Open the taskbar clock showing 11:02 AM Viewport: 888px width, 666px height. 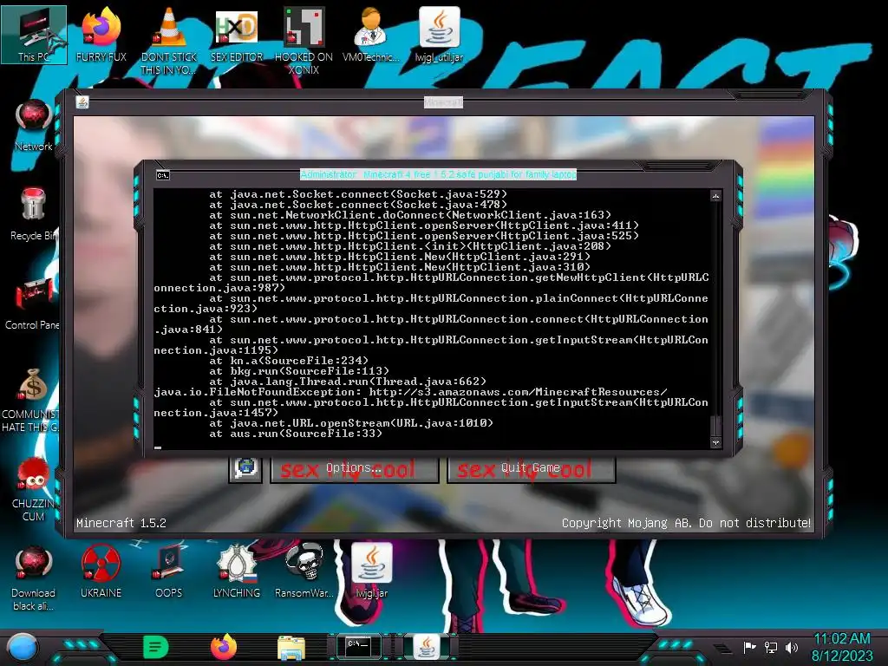click(842, 647)
